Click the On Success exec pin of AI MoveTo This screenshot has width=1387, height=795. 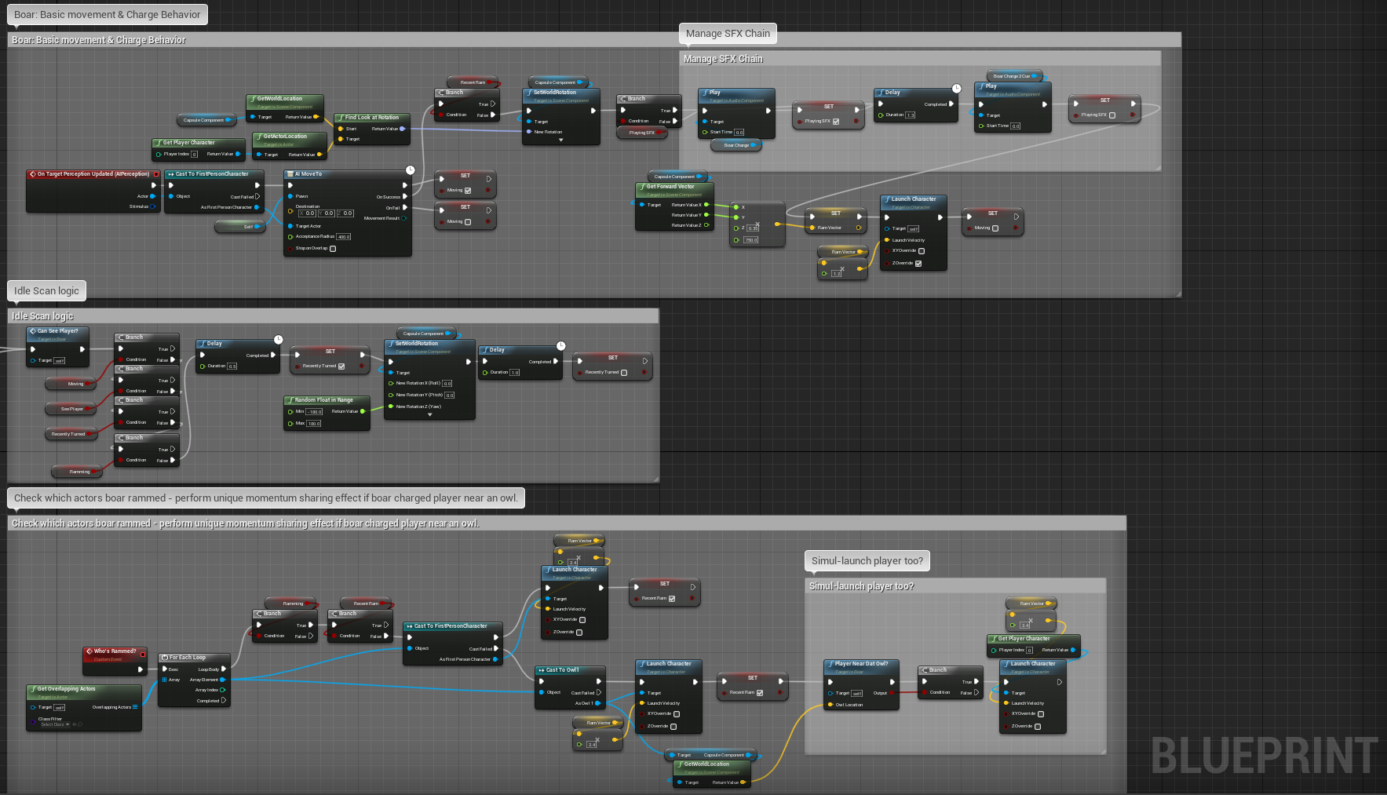click(x=405, y=197)
